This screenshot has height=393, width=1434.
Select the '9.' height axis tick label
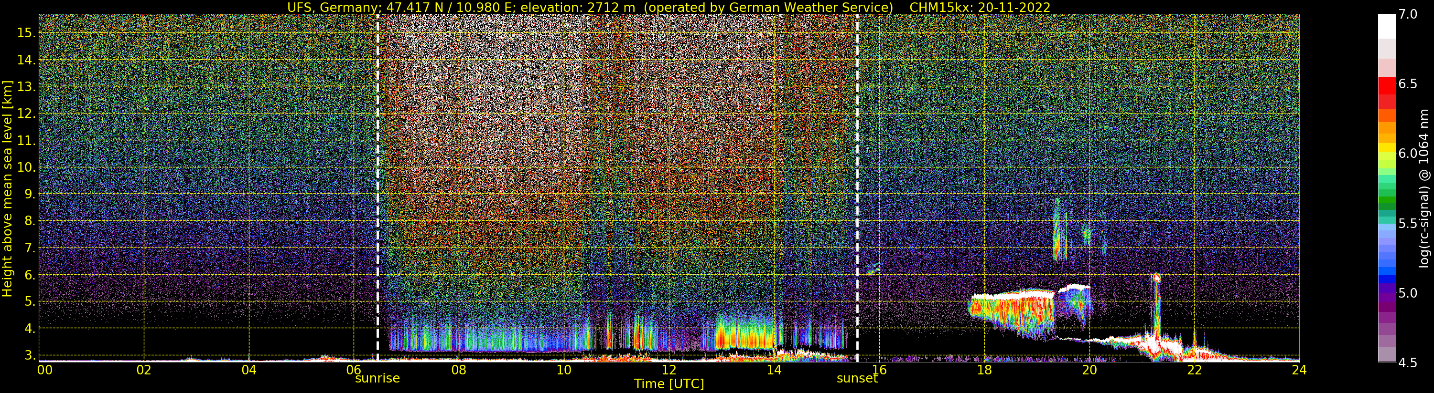coord(29,195)
